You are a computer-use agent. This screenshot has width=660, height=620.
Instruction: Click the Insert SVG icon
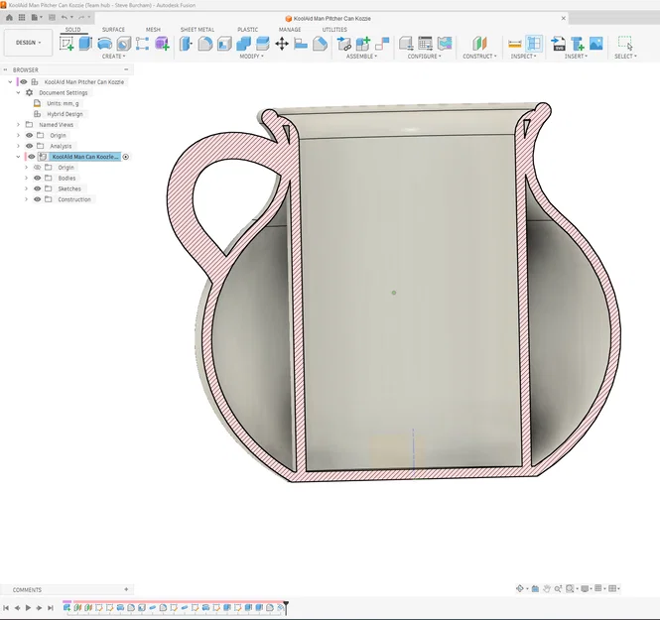tap(559, 44)
